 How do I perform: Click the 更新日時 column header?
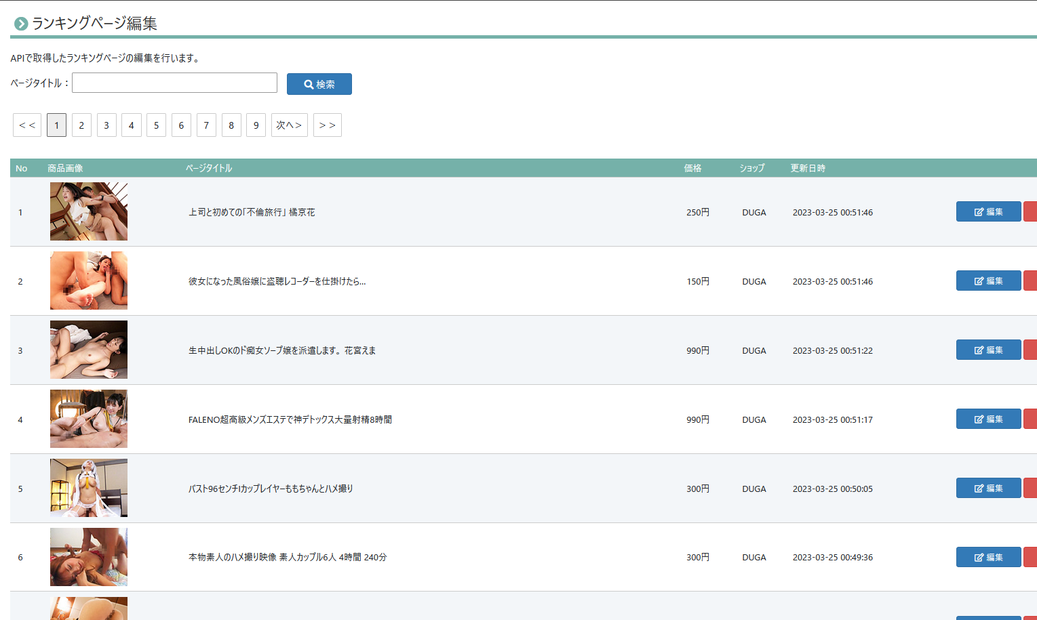pyautogui.click(x=807, y=168)
